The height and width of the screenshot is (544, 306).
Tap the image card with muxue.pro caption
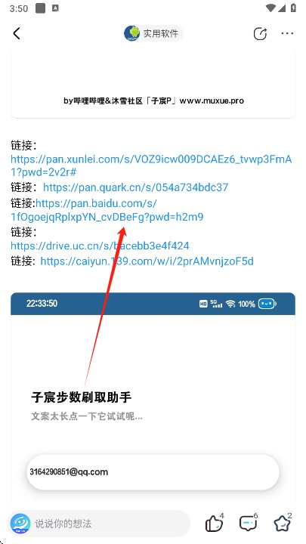pyautogui.click(x=153, y=84)
